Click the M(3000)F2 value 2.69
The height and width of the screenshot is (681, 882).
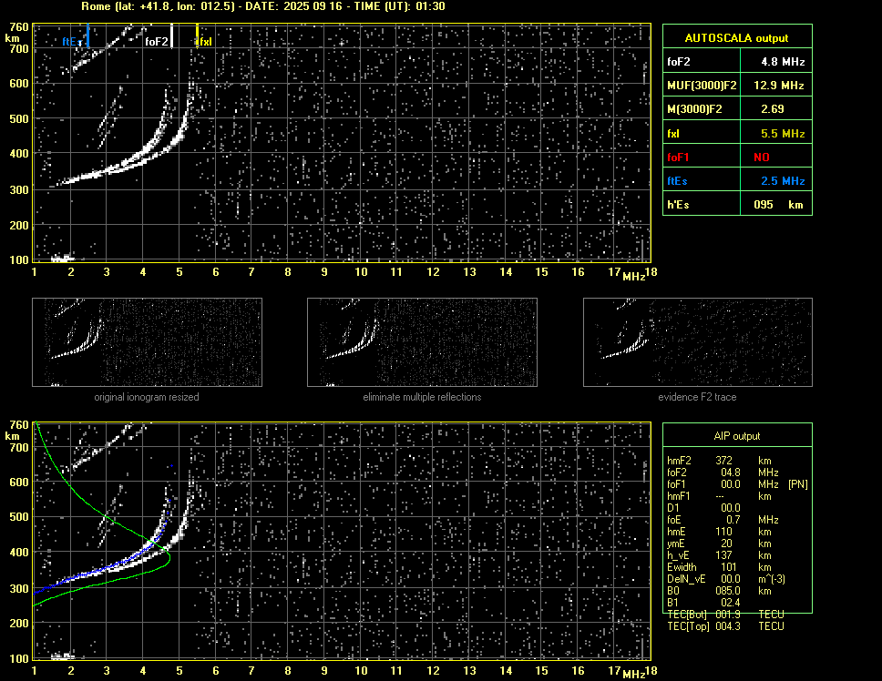pyautogui.click(x=773, y=109)
